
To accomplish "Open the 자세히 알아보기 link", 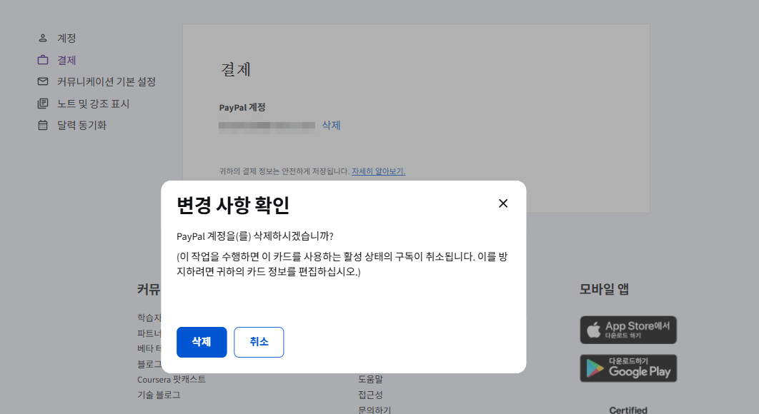I will click(x=378, y=171).
